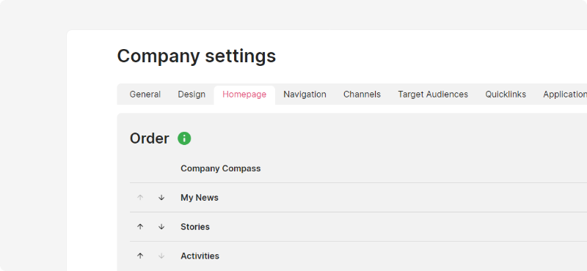The image size is (587, 271).
Task: Go to the Navigation tab
Action: click(x=305, y=94)
